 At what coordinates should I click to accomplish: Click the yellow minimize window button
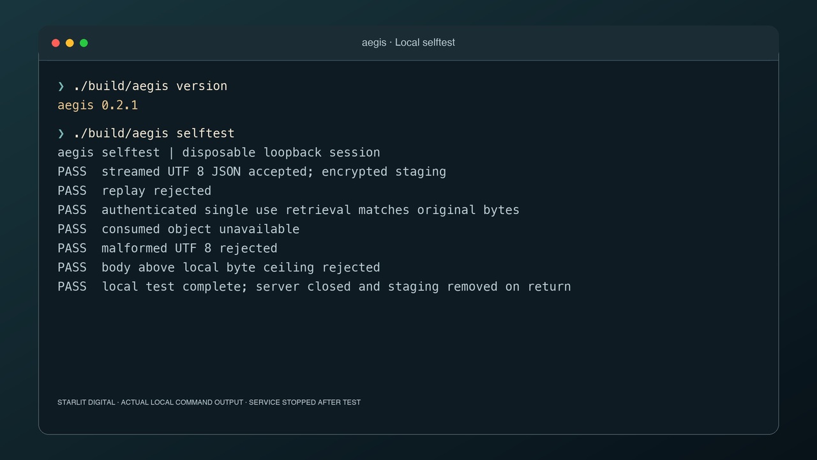click(70, 43)
